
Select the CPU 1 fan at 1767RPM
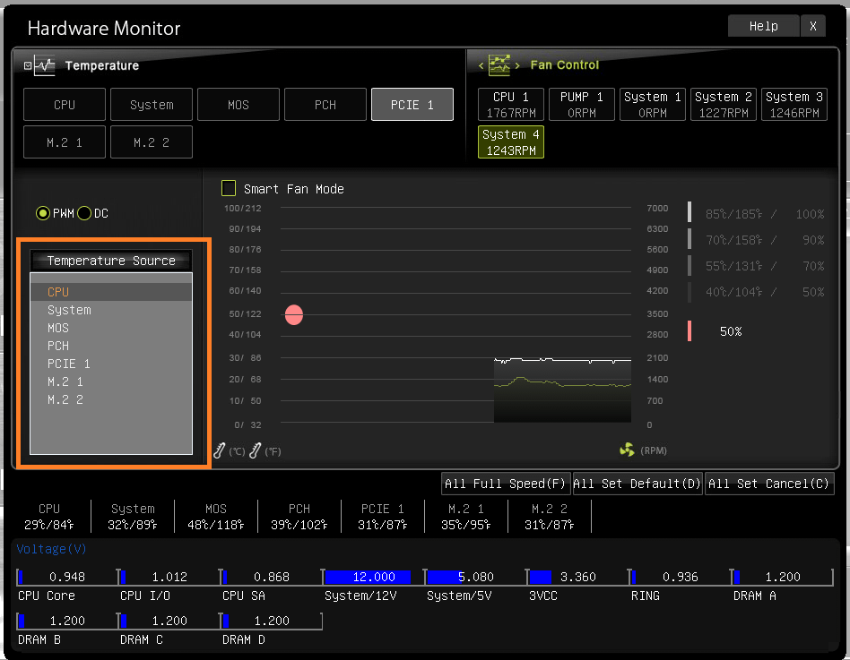[x=511, y=105]
